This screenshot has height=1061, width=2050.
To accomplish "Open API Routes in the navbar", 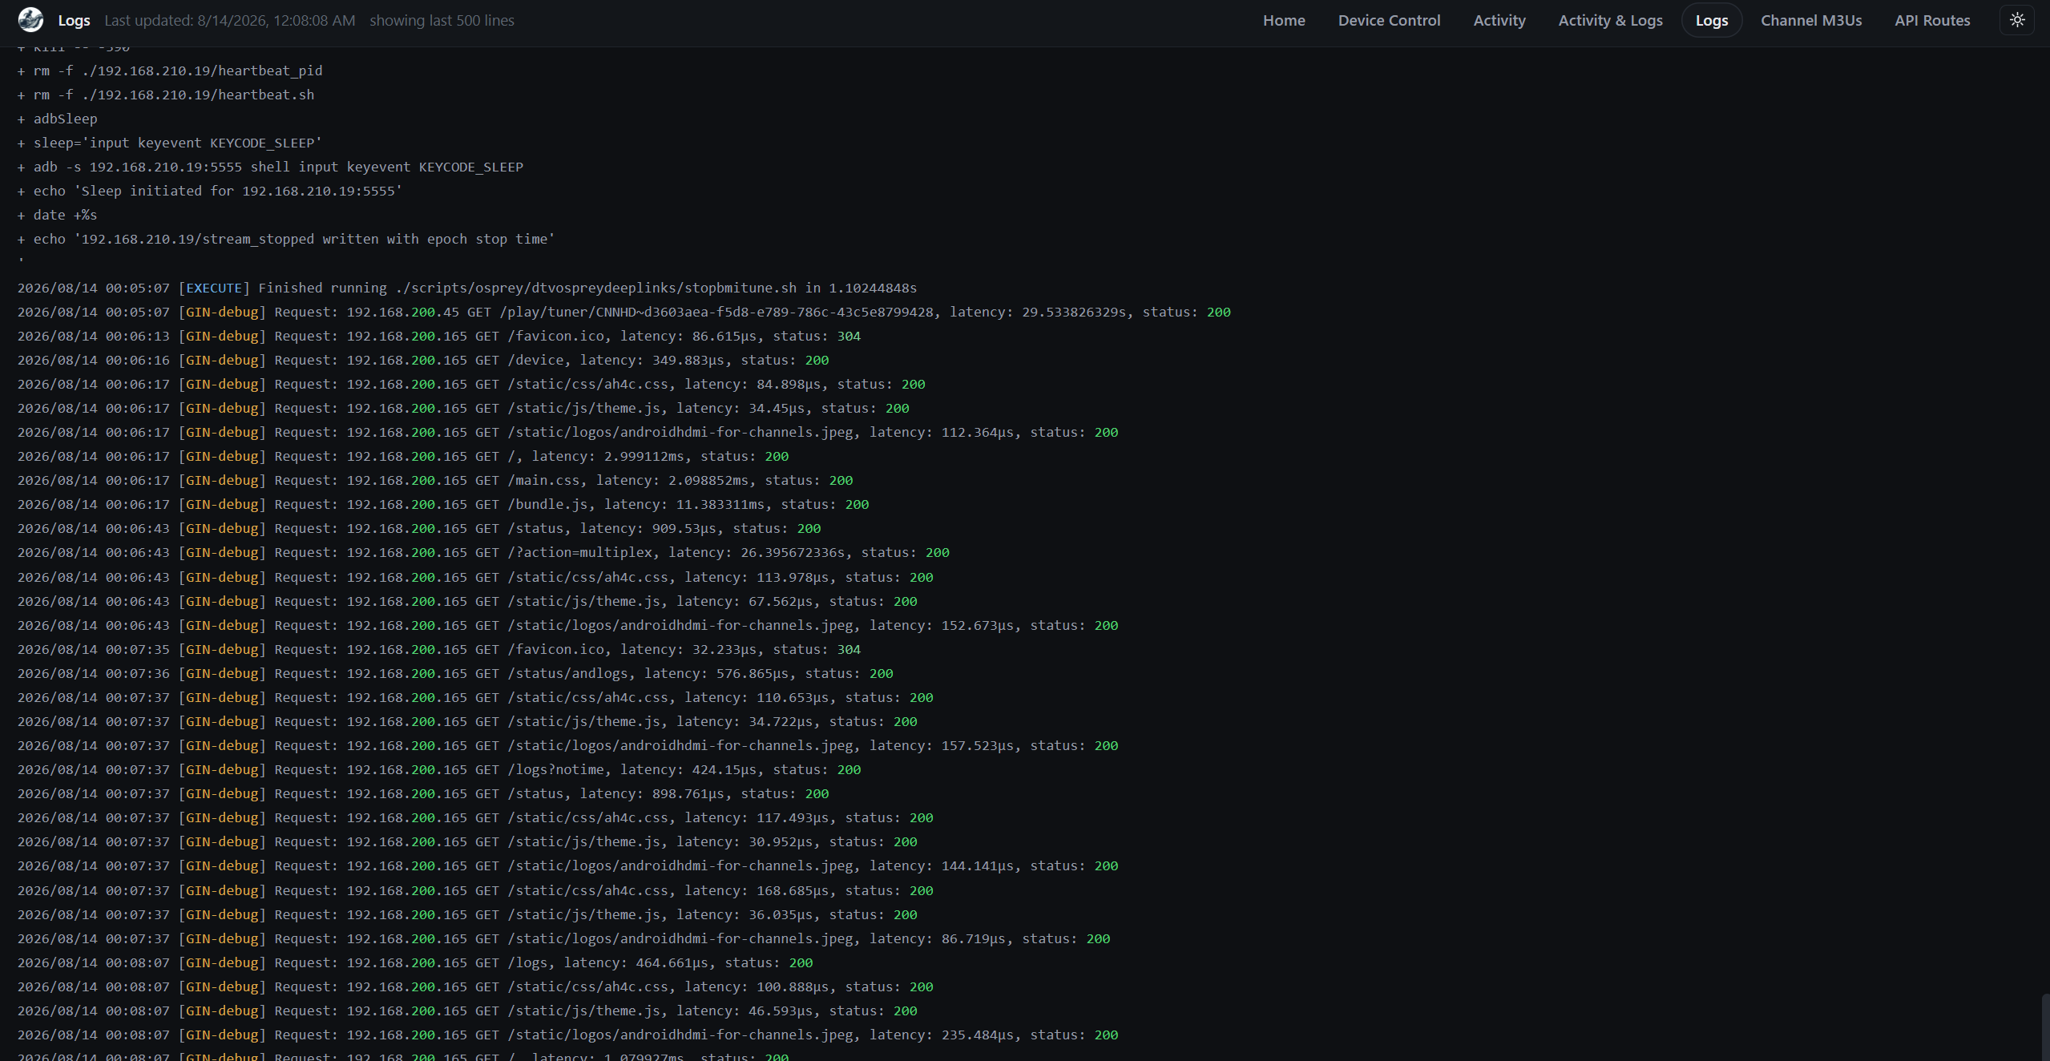I will 1932,20.
